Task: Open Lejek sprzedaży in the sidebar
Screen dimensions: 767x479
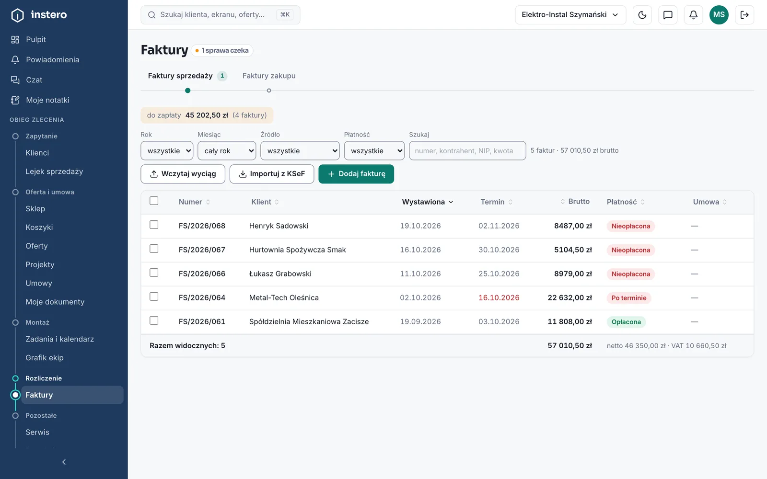Action: point(54,171)
